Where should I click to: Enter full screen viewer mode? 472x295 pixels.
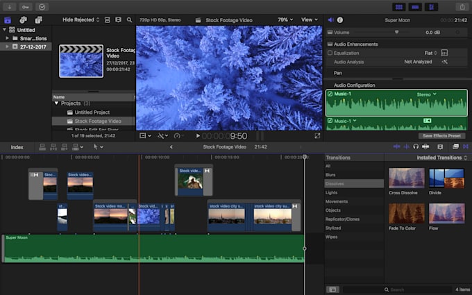click(317, 136)
